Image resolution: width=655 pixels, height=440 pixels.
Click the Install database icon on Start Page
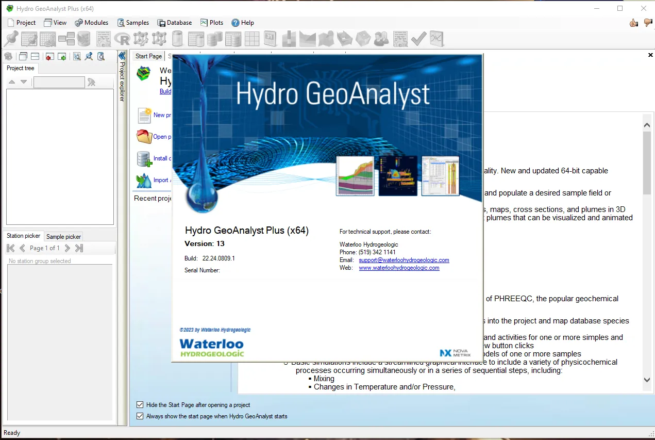144,158
